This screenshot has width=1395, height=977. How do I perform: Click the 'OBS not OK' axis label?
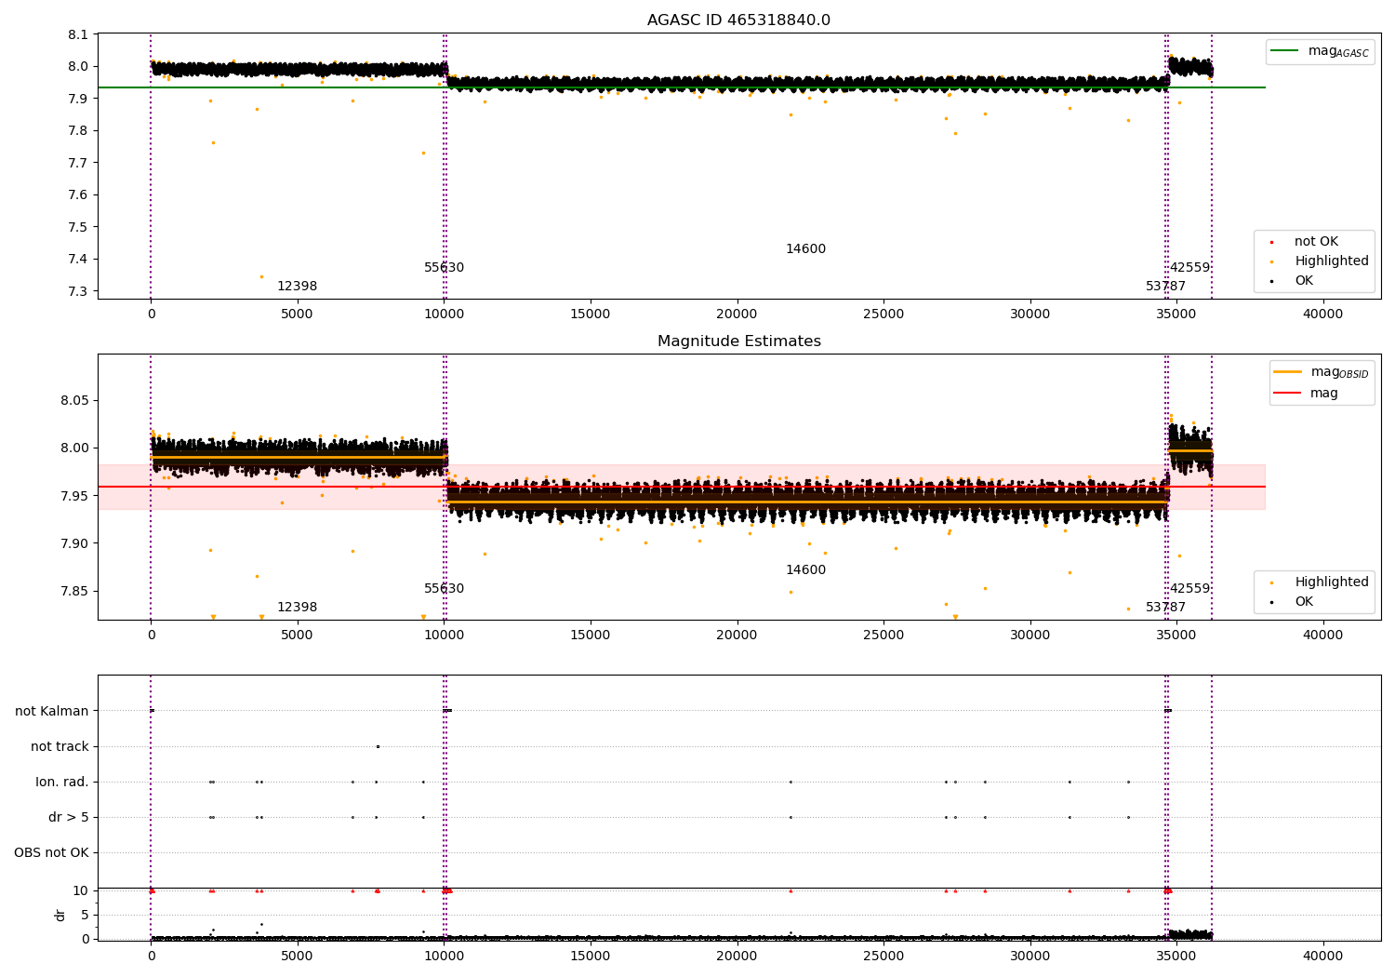click(x=51, y=852)
